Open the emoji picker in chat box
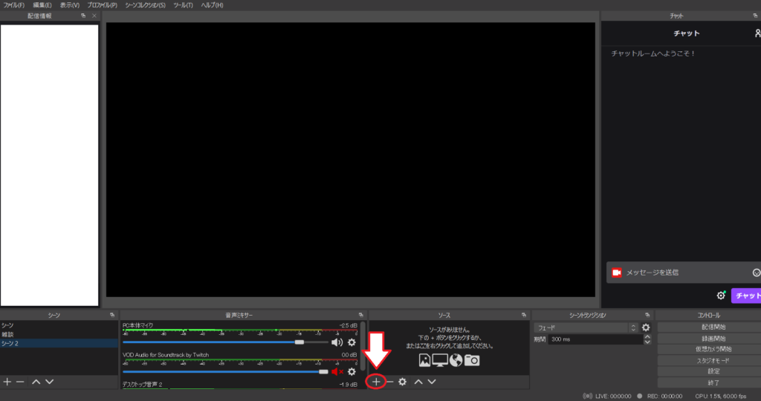The width and height of the screenshot is (761, 401). [756, 273]
